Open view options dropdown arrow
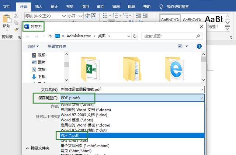This screenshot has width=236, height=155. pos(187,46)
